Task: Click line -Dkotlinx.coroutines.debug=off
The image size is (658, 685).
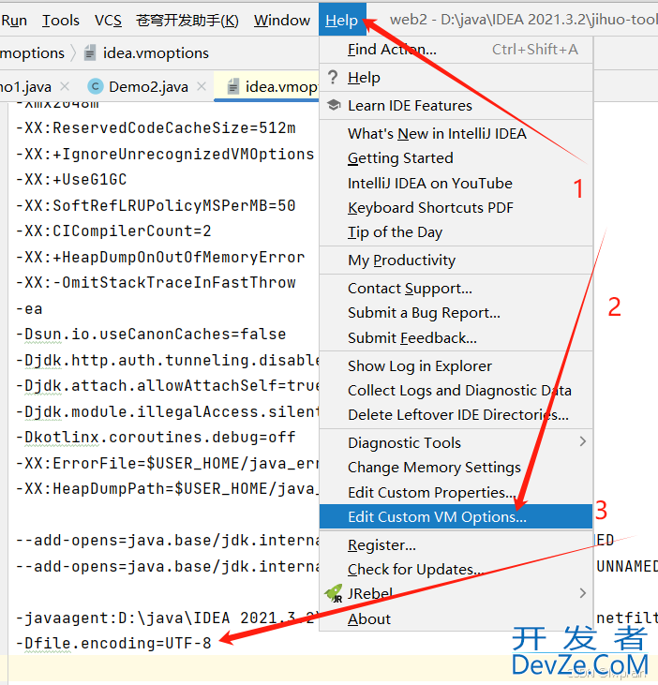Action: pos(156,438)
